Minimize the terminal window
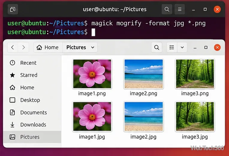Viewport: 229px width, 156px height. 194,10
